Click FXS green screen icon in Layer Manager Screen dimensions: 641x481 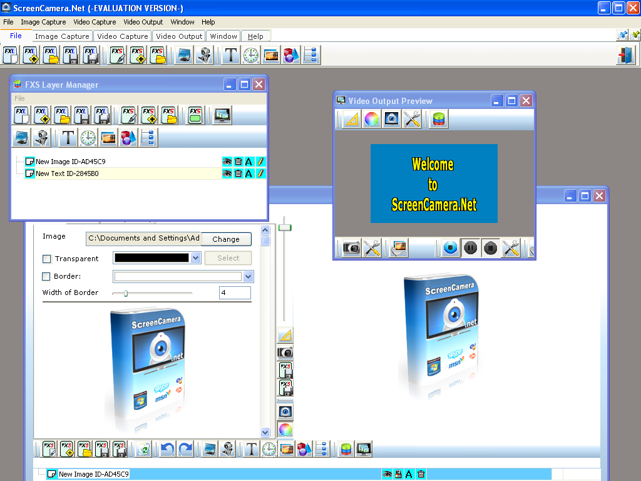click(x=195, y=115)
